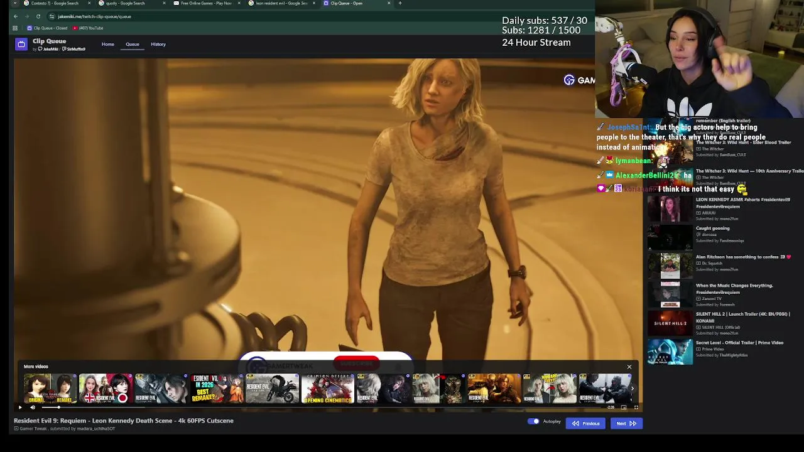Mute the video with volume icon

[x=33, y=407]
